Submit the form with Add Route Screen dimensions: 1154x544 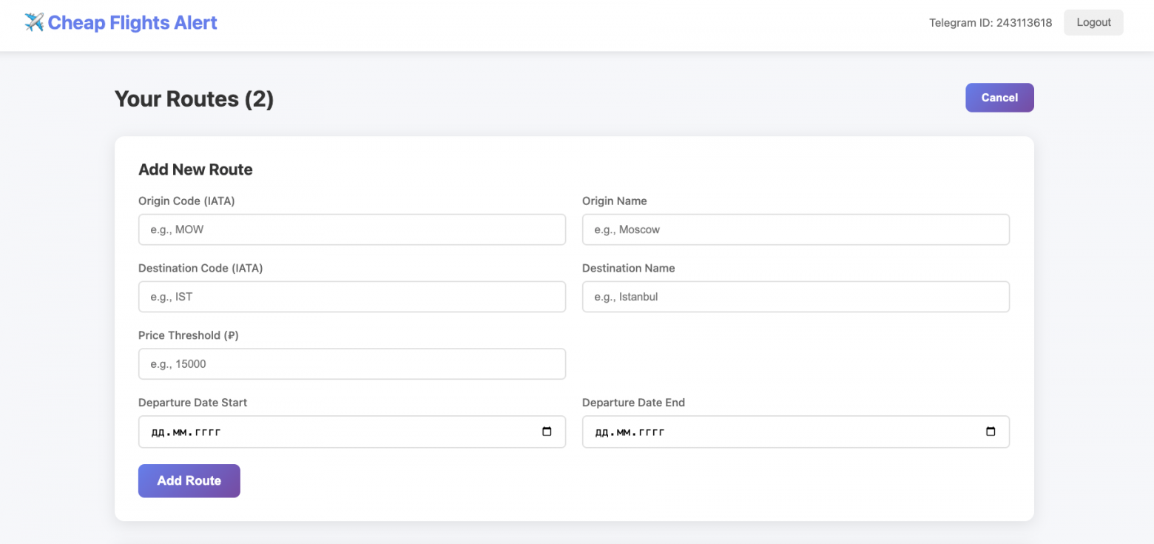(x=189, y=480)
